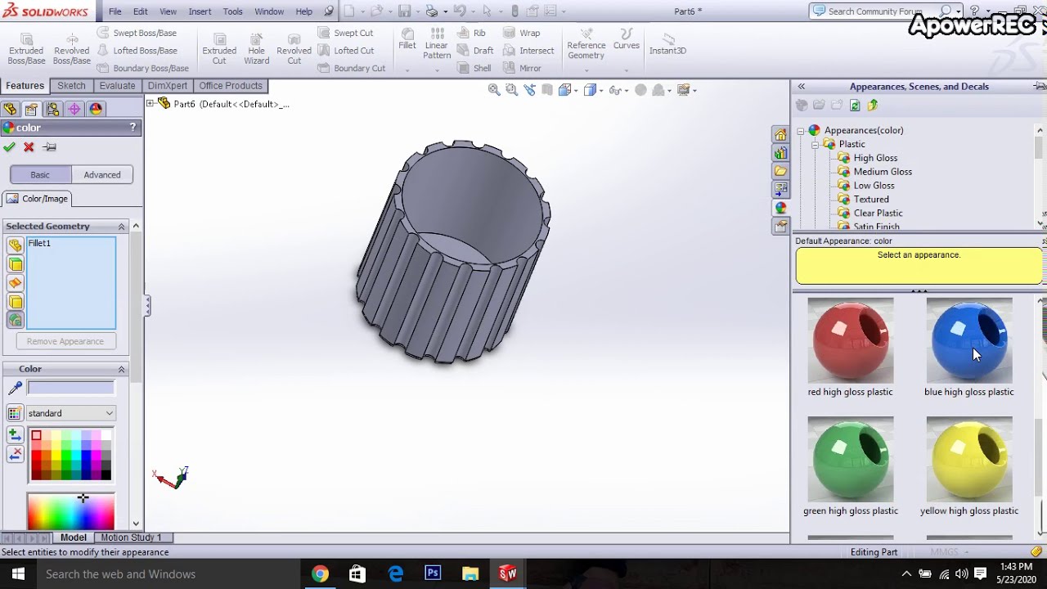Click the Remove Appearance button
Image resolution: width=1047 pixels, height=589 pixels.
[65, 341]
